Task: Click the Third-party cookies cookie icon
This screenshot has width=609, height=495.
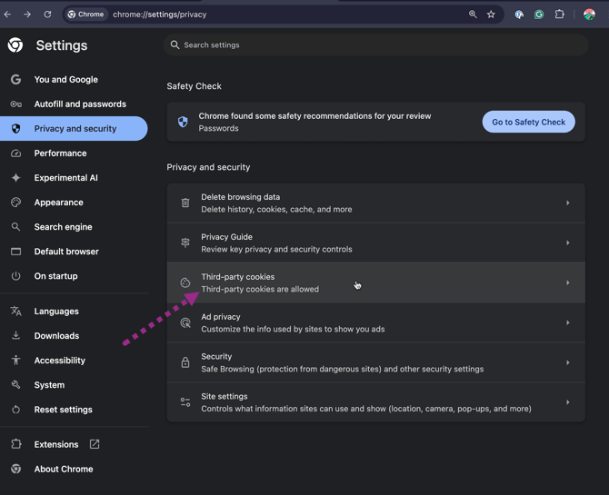Action: tap(185, 283)
